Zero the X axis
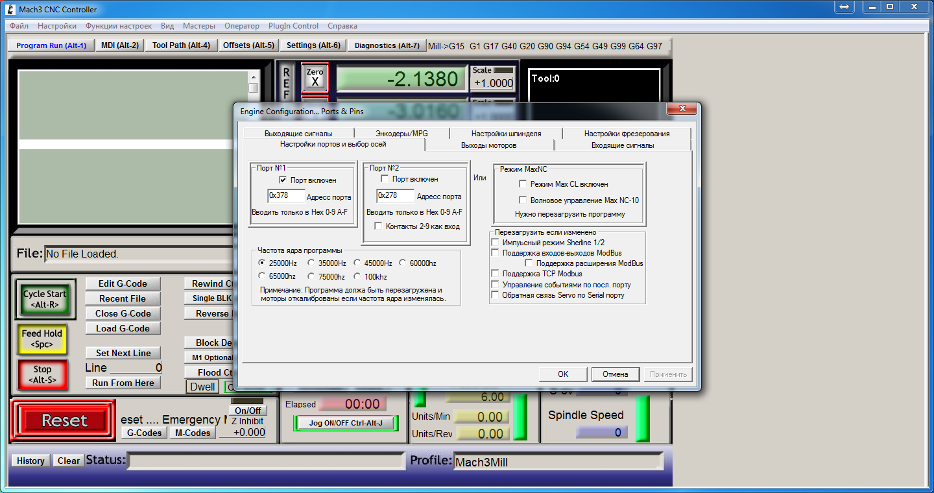 tap(315, 78)
